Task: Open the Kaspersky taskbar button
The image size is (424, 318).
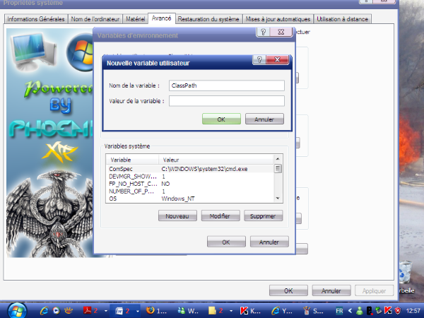Action: coord(250,311)
